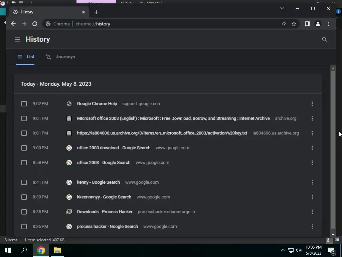Check the box for Downloads - Process Hacker
Image resolution: width=342 pixels, height=257 pixels.
click(x=24, y=212)
